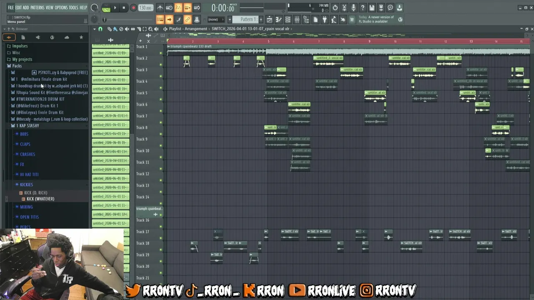Select the playlist Slice tool
The width and height of the screenshot is (534, 300).
(x=139, y=29)
